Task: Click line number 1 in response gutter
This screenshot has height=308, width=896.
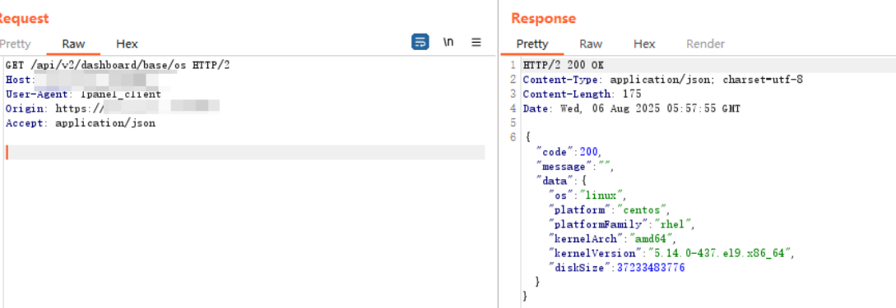Action: [x=513, y=65]
